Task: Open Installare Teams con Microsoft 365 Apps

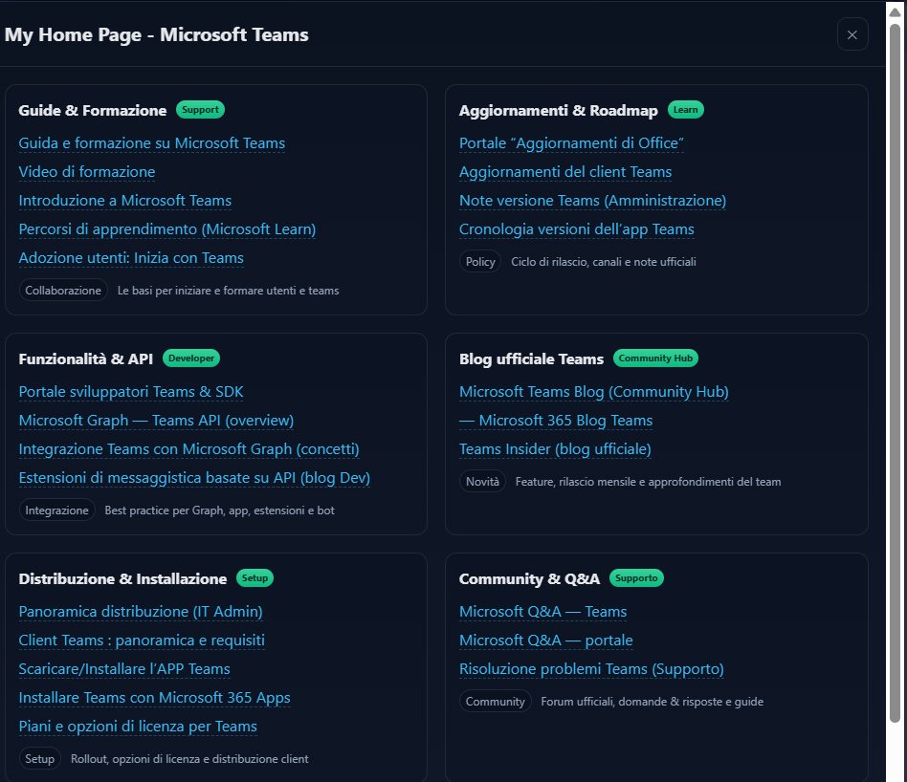Action: click(154, 698)
